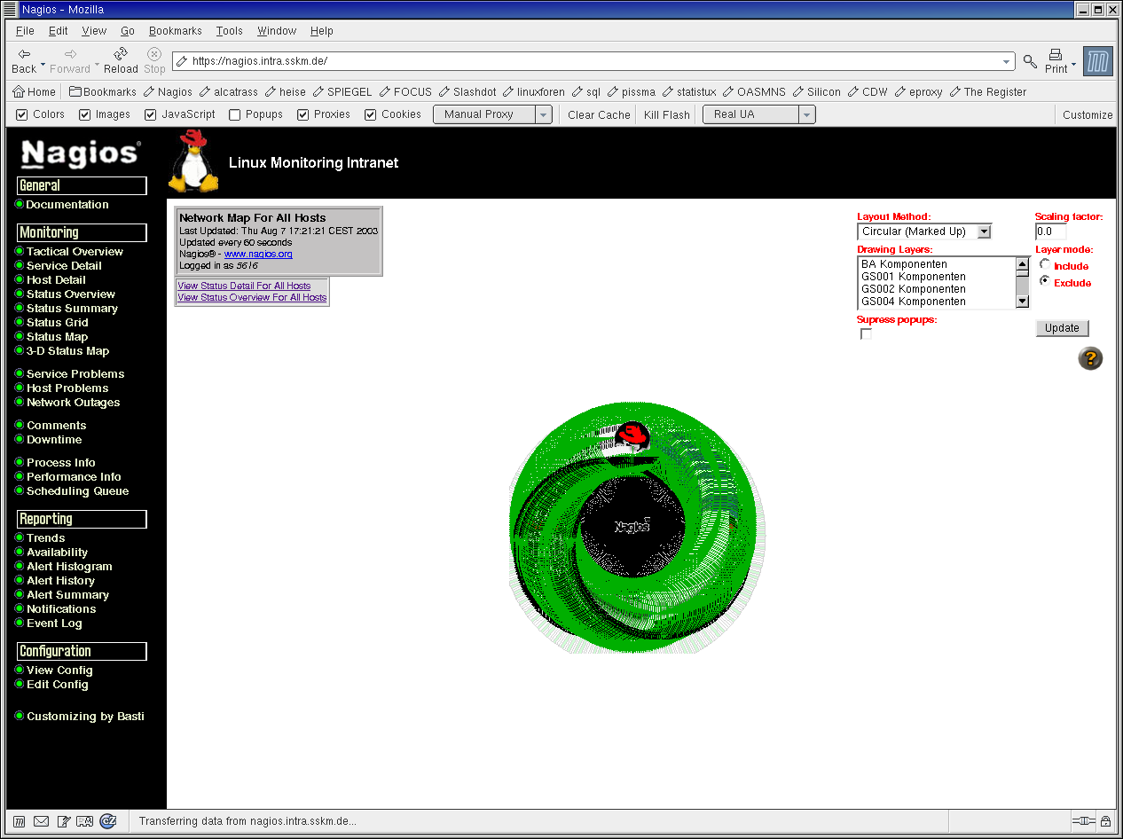Open the View menu
The width and height of the screenshot is (1123, 839).
(x=94, y=31)
